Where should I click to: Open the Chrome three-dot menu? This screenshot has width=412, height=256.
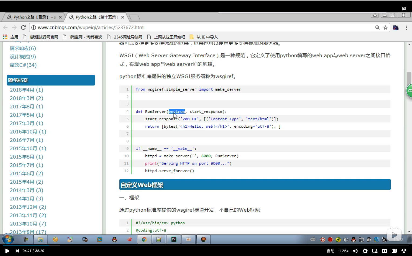(x=406, y=27)
